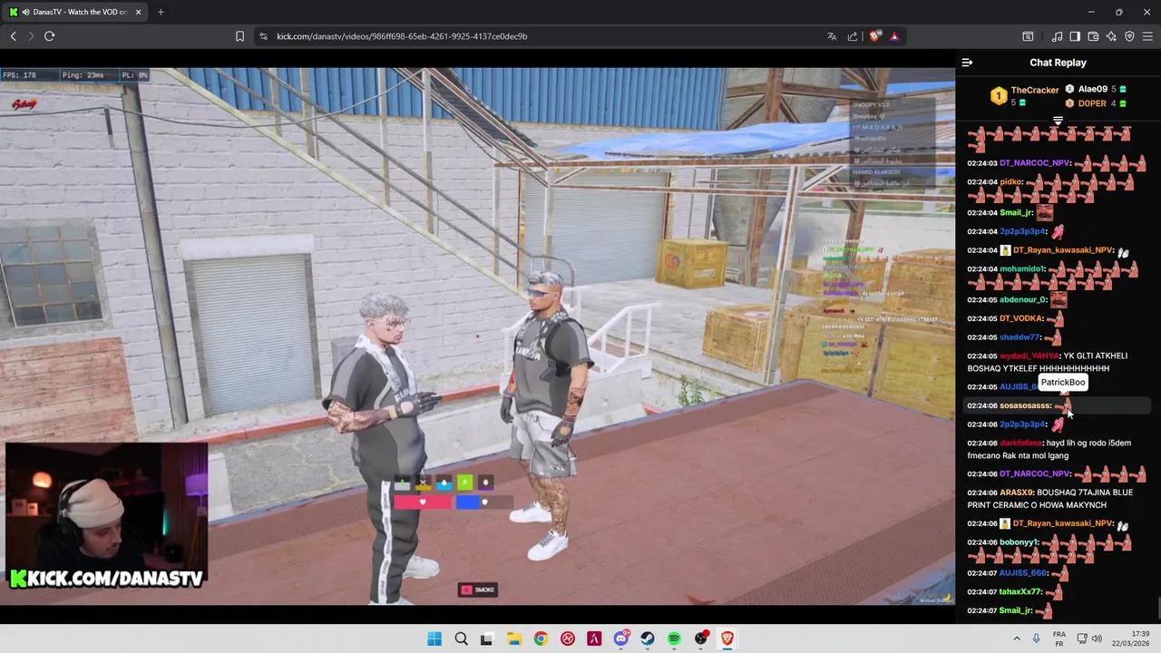1161x653 pixels.
Task: Open username tahaxXx77 in chat
Action: pyautogui.click(x=1020, y=592)
